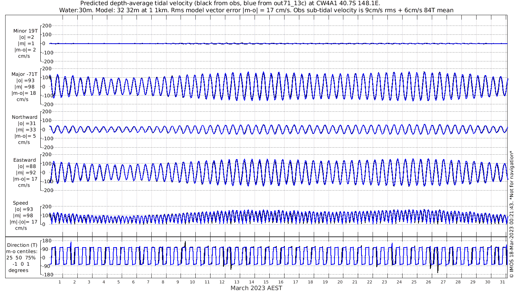
Task: Select the 'Major -71T' panel label
Action: point(24,74)
